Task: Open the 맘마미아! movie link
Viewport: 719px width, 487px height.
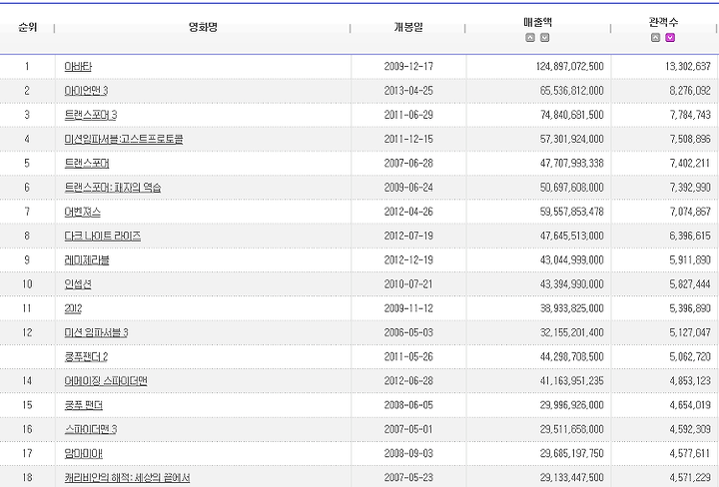Action: click(84, 453)
